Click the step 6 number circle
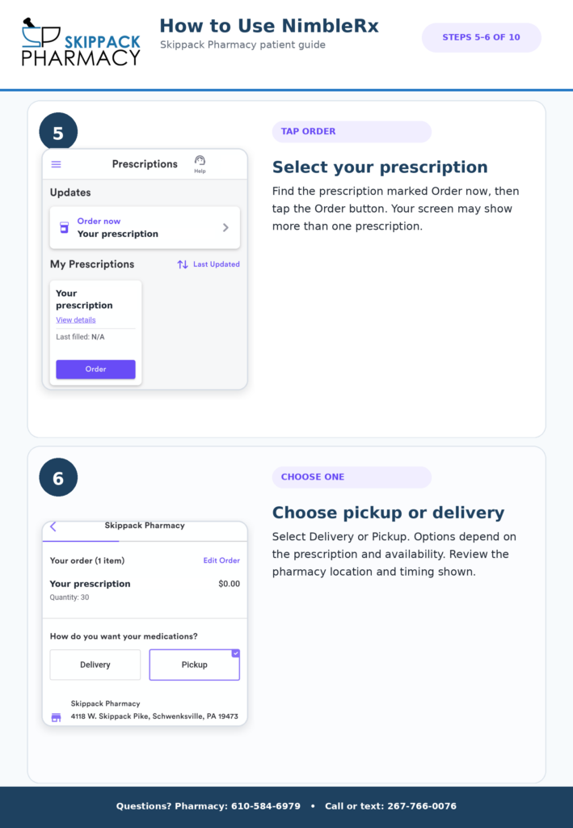The height and width of the screenshot is (828, 573). [58, 477]
